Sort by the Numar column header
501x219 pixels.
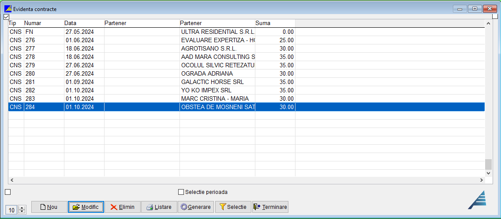click(x=44, y=23)
